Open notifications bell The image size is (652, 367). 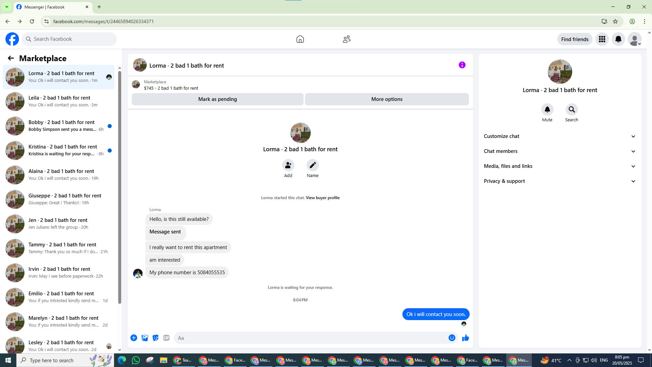618,39
